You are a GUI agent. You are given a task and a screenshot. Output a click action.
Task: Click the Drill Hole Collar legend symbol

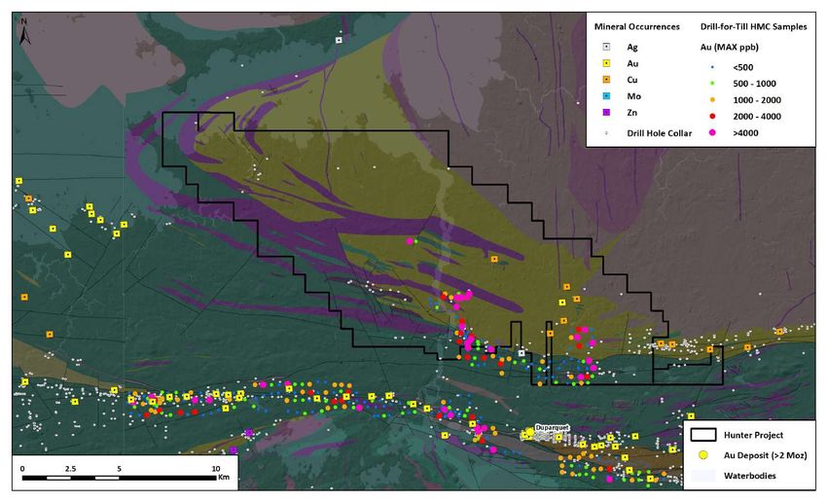(x=606, y=133)
